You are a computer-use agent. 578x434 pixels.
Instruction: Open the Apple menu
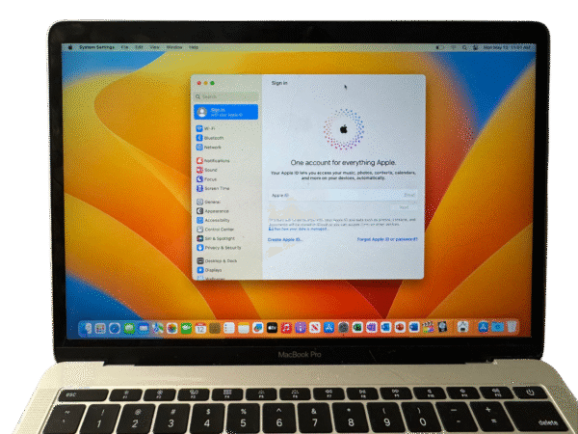[70, 47]
